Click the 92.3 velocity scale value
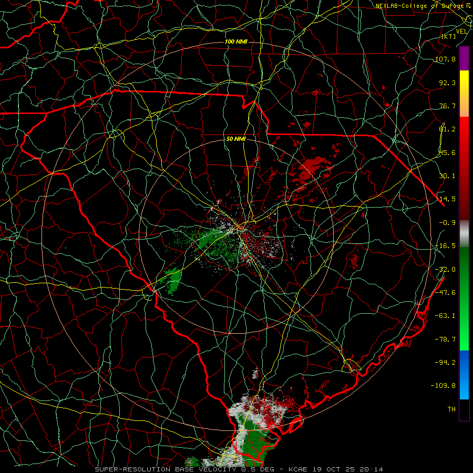 pyautogui.click(x=447, y=83)
